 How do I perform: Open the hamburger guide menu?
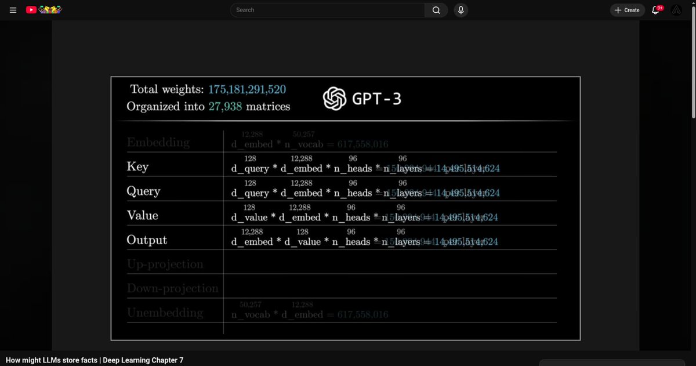(x=13, y=10)
